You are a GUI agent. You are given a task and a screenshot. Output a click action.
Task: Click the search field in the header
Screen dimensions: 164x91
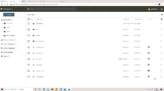pos(51,9)
